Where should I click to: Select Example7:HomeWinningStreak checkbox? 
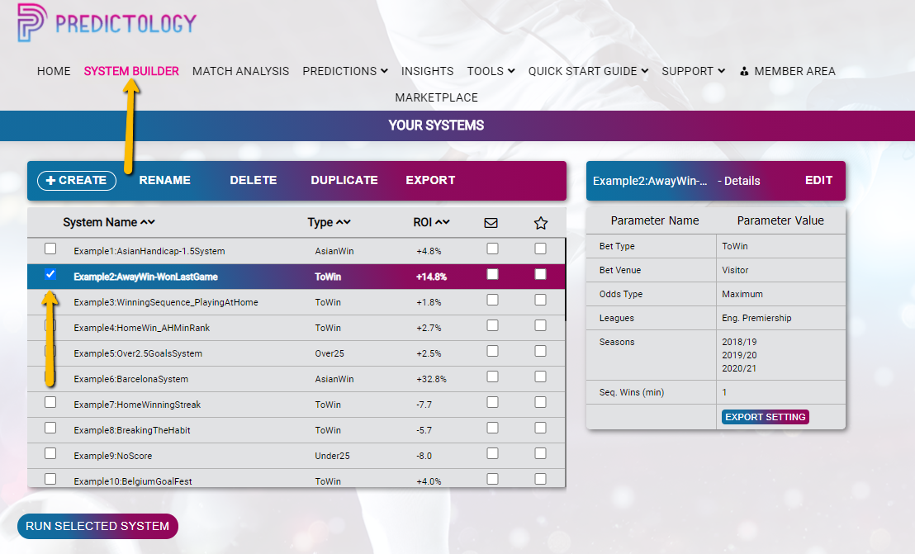pyautogui.click(x=50, y=402)
